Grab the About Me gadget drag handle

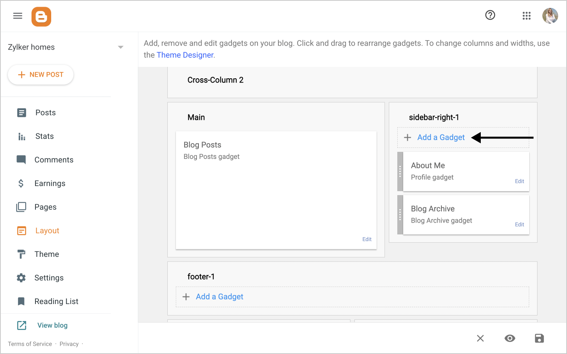pyautogui.click(x=400, y=171)
